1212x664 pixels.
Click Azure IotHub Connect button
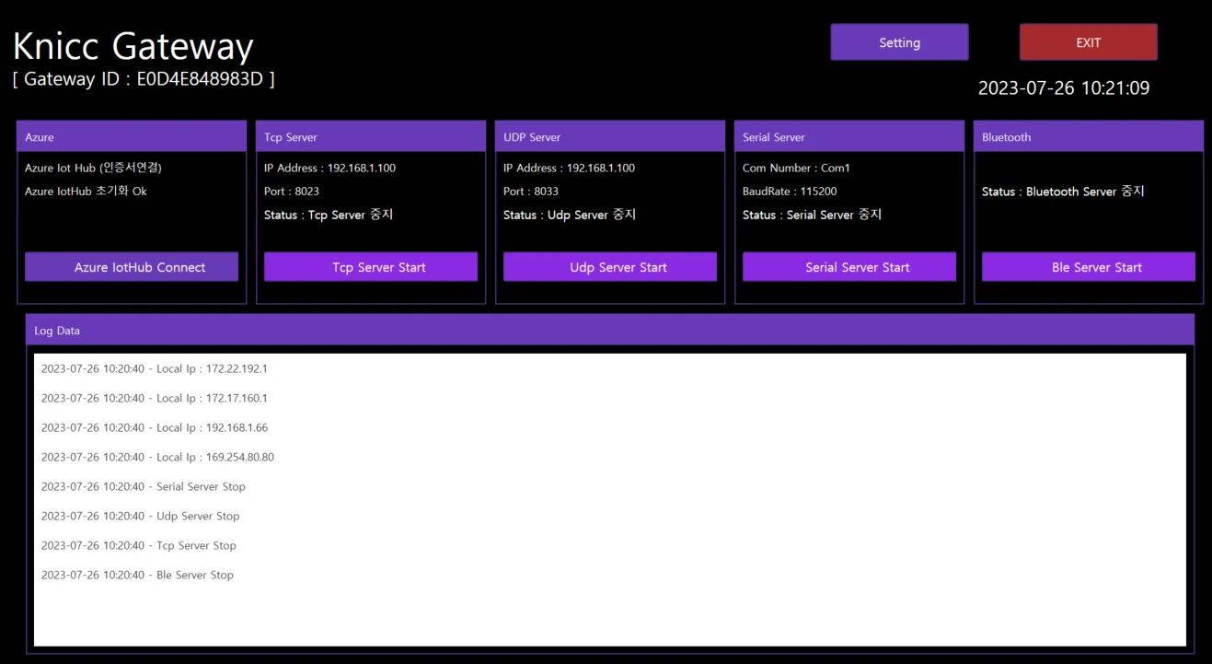(132, 267)
